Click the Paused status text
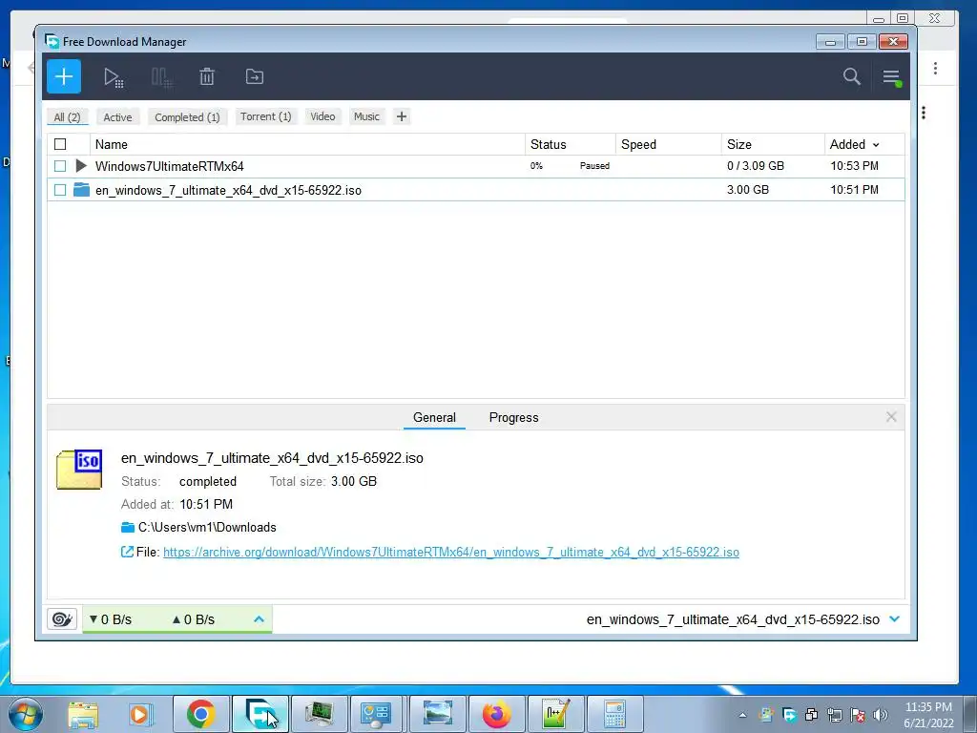This screenshot has height=733, width=977. (x=594, y=166)
